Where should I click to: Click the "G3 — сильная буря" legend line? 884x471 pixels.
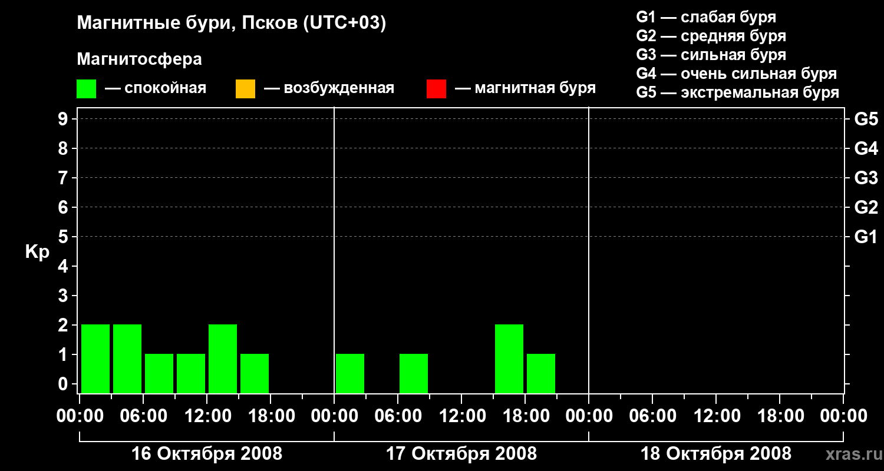pos(711,55)
